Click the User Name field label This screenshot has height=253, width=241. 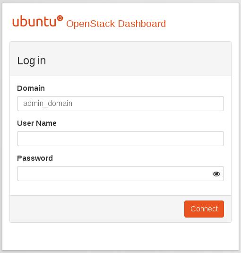(x=37, y=123)
